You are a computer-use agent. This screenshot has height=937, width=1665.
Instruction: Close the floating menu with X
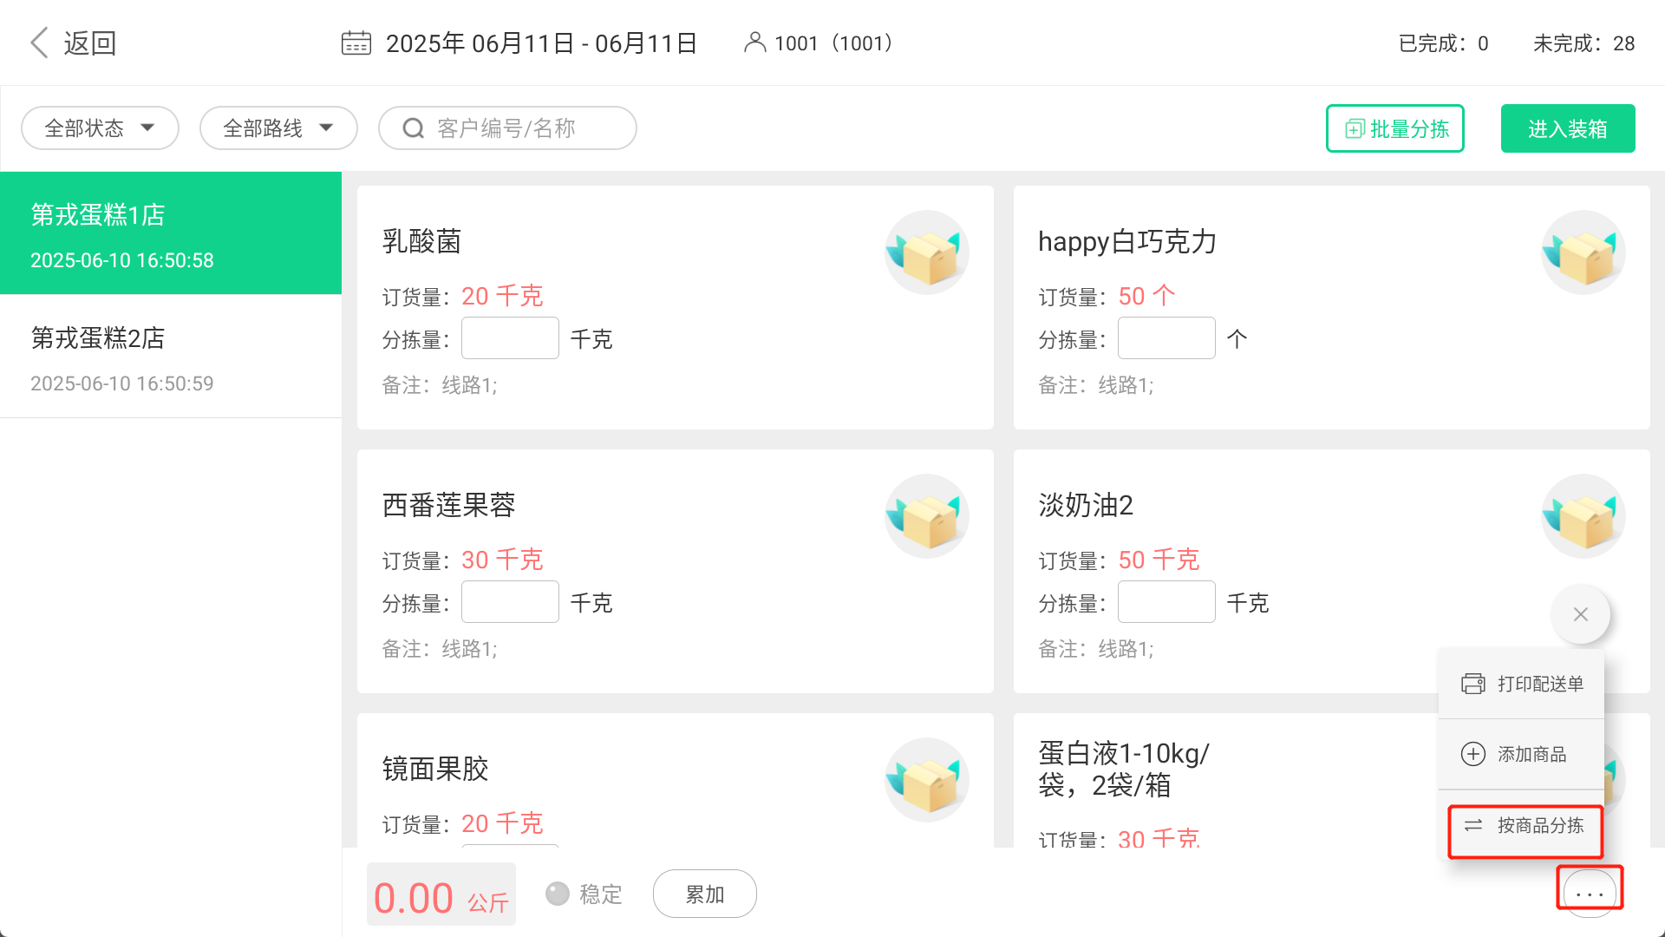[x=1581, y=614]
